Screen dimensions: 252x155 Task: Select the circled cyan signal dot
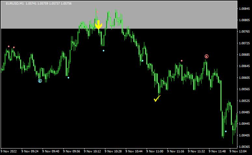click(x=40, y=80)
